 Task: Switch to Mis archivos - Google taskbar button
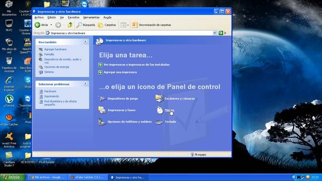47,177
